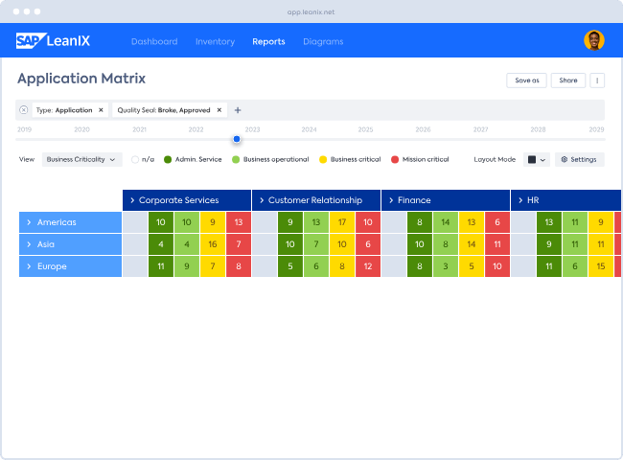The height and width of the screenshot is (460, 623).
Task: Click the Save as button
Action: click(526, 80)
